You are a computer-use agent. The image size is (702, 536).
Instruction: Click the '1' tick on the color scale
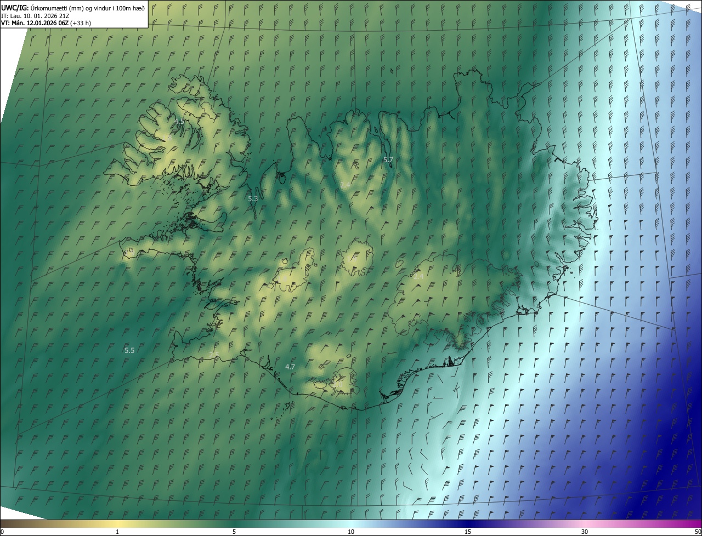pyautogui.click(x=117, y=532)
